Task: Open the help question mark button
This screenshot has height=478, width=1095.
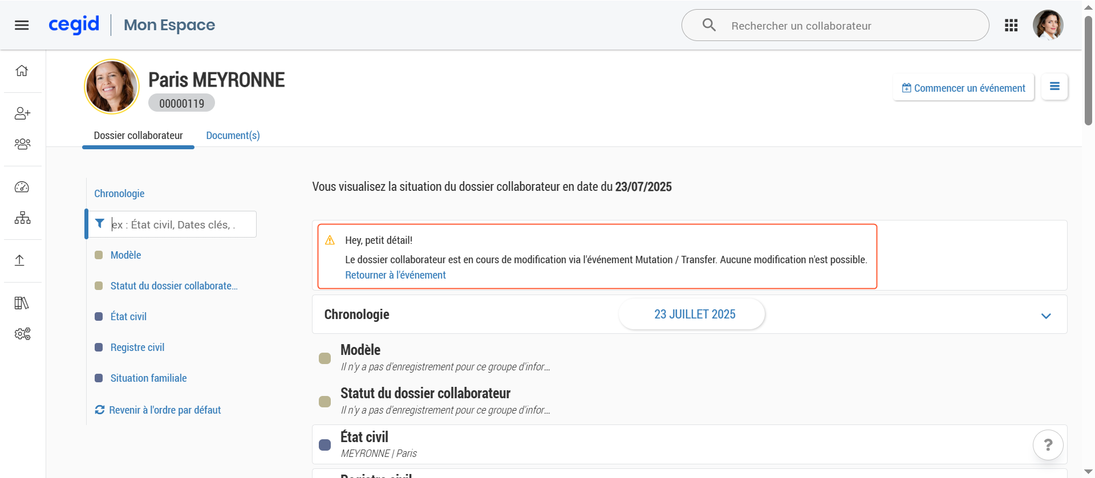Action: click(1048, 445)
